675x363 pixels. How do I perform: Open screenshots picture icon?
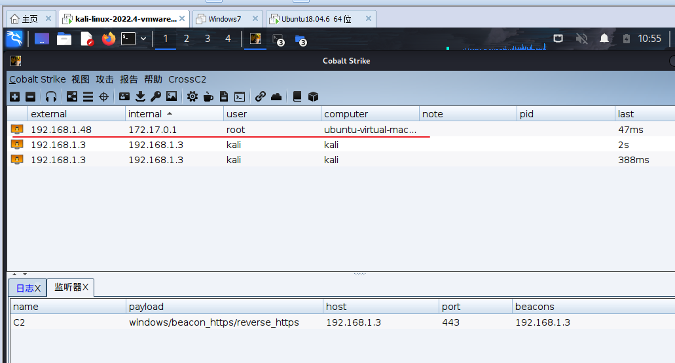pos(172,97)
